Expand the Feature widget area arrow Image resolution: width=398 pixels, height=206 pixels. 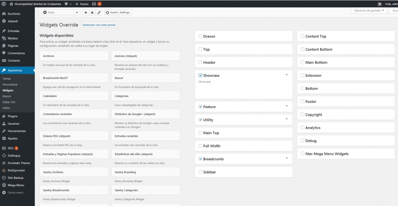point(287,106)
